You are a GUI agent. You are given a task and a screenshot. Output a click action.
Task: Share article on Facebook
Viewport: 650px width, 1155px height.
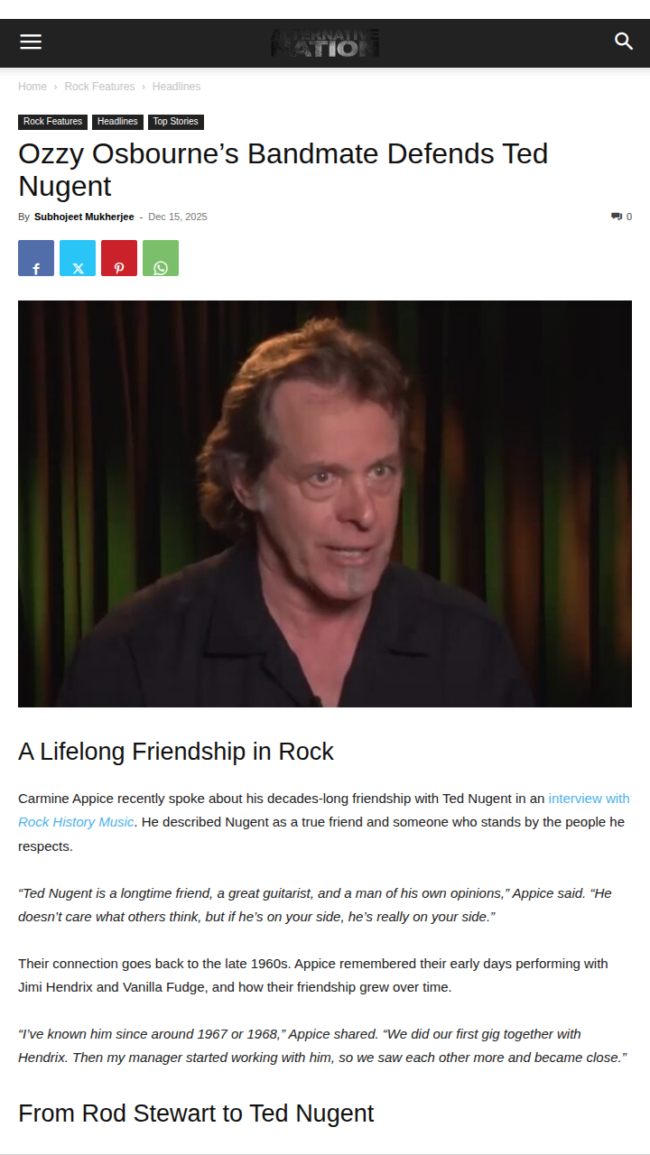click(36, 258)
